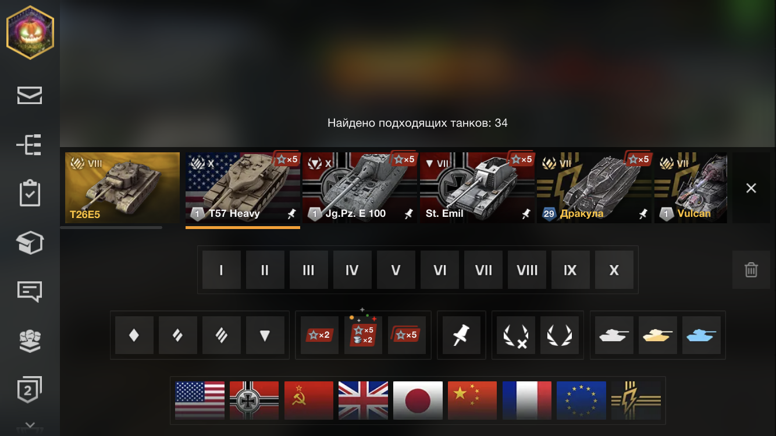The image size is (776, 436).
Task: Close the tank filter panel
Action: tap(751, 188)
